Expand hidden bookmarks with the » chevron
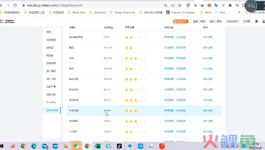The height and width of the screenshot is (150, 265). pyautogui.click(x=239, y=12)
